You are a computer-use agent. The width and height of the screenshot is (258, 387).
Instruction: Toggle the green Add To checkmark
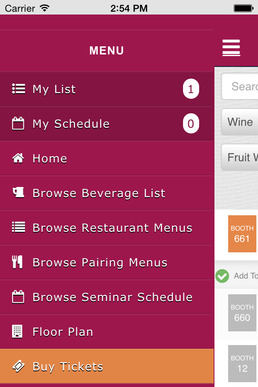pos(222,276)
